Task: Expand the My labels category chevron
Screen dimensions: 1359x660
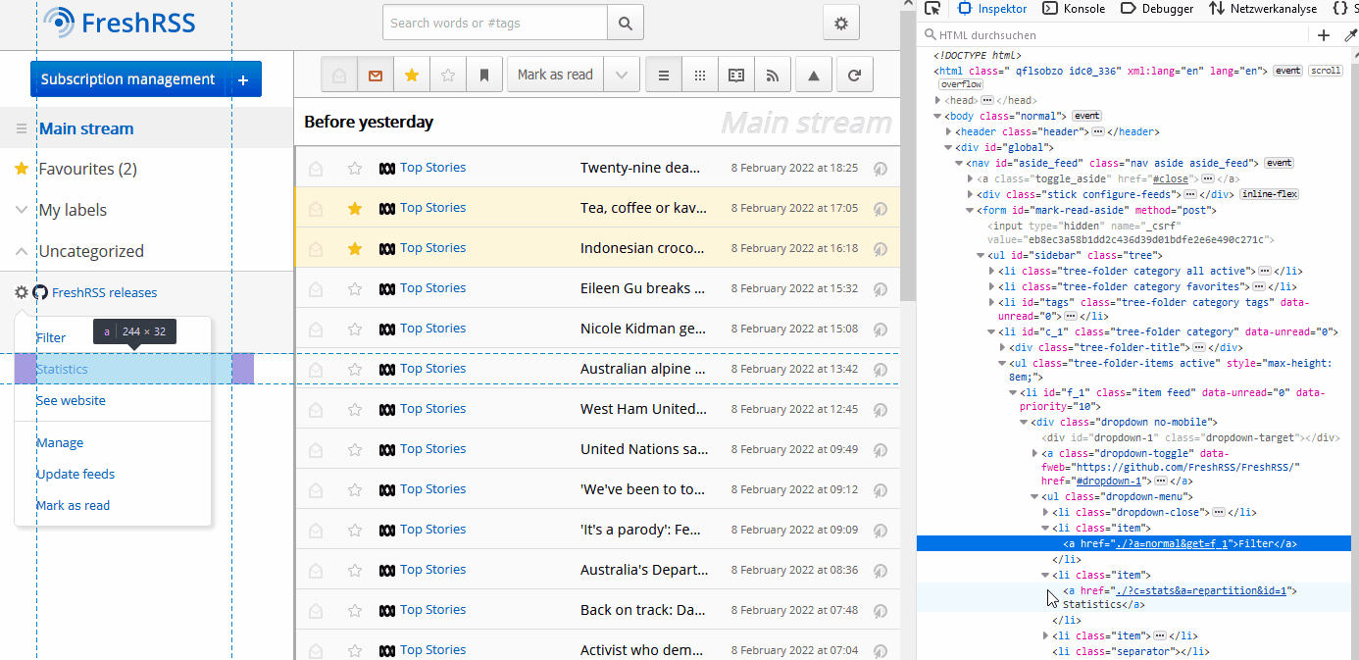Action: [x=21, y=210]
